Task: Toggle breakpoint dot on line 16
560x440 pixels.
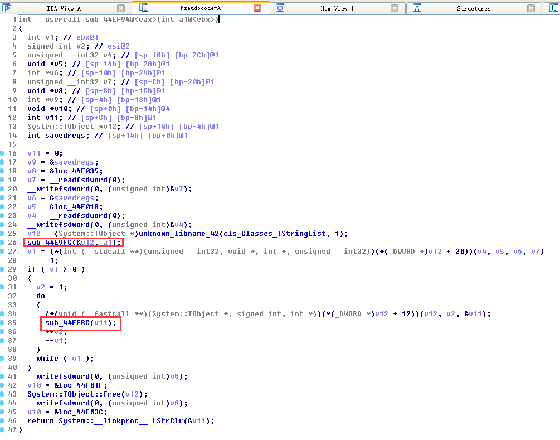Action: (3, 153)
